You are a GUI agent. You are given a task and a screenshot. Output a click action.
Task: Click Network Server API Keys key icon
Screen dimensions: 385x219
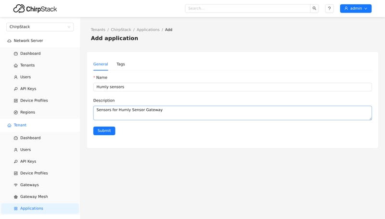[x=16, y=89]
